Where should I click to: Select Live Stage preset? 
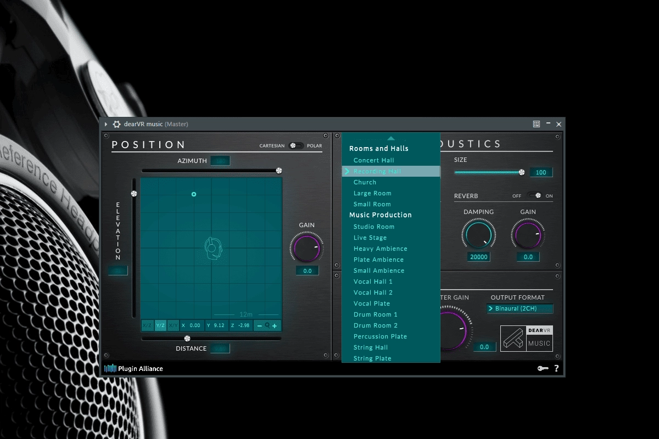click(x=391, y=238)
